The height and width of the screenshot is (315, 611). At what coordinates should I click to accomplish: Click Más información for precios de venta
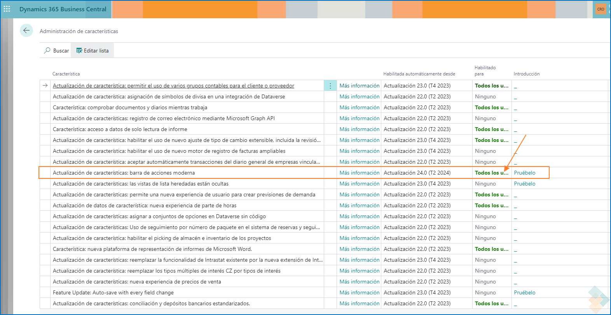click(x=360, y=282)
